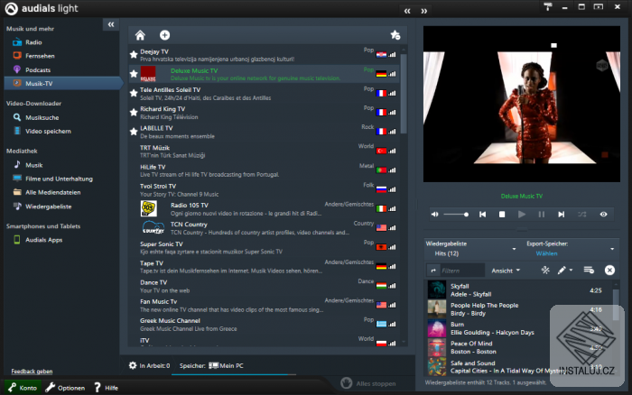Toggle the video view eye icon
Screen dimensions: 632x395
tap(603, 215)
